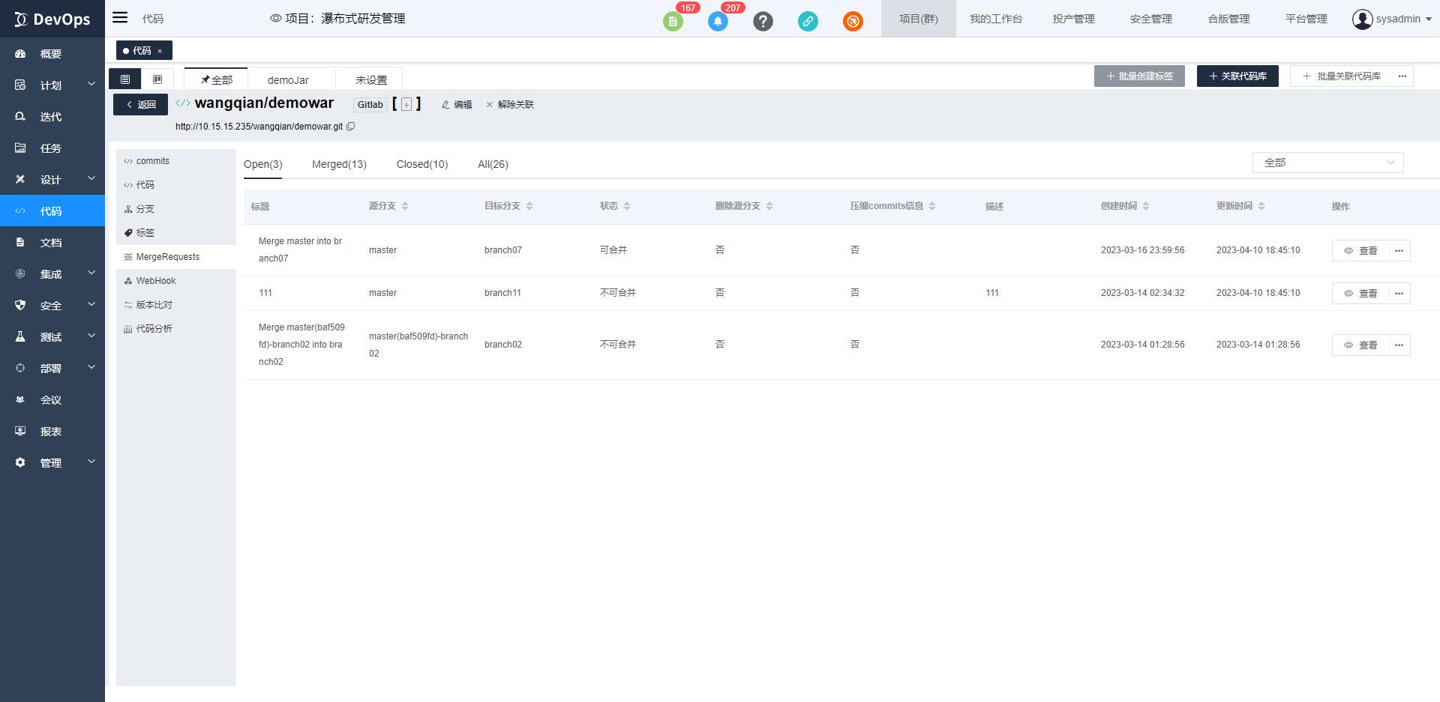
Task: Sort by the 状态 column
Action: pyautogui.click(x=626, y=206)
